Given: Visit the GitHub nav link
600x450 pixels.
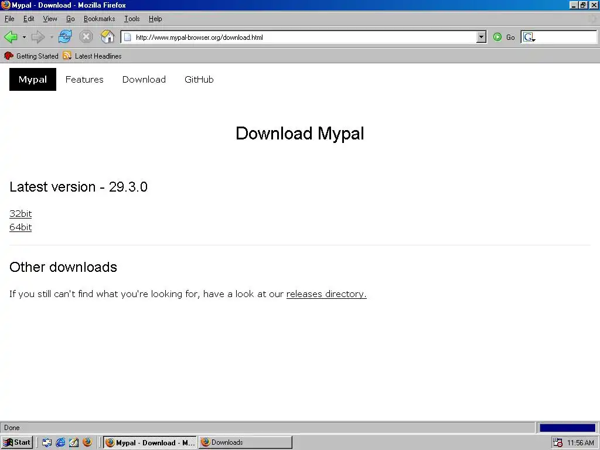Looking at the screenshot, I should (x=199, y=79).
